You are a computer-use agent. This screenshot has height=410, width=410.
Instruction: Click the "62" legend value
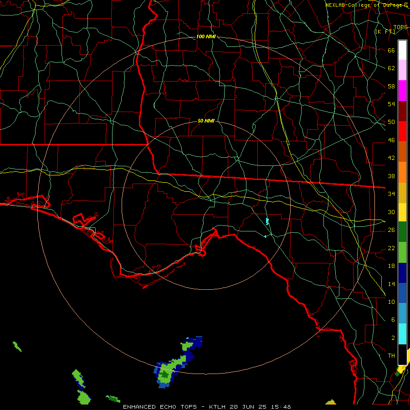click(x=391, y=68)
